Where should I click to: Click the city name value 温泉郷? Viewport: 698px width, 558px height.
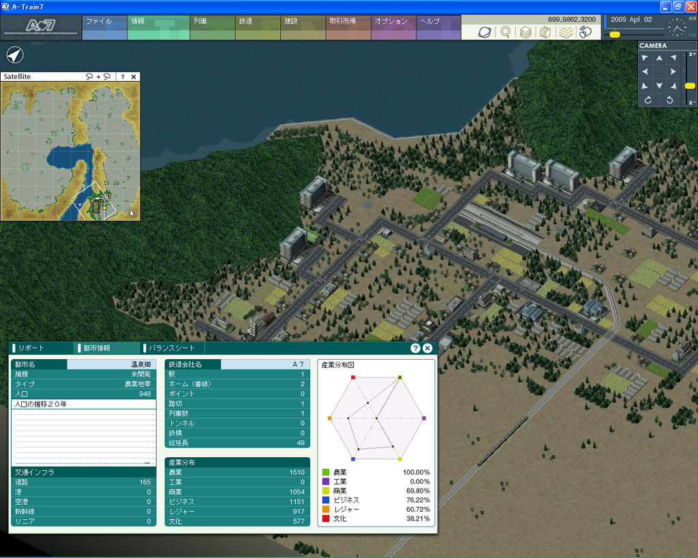pos(140,365)
